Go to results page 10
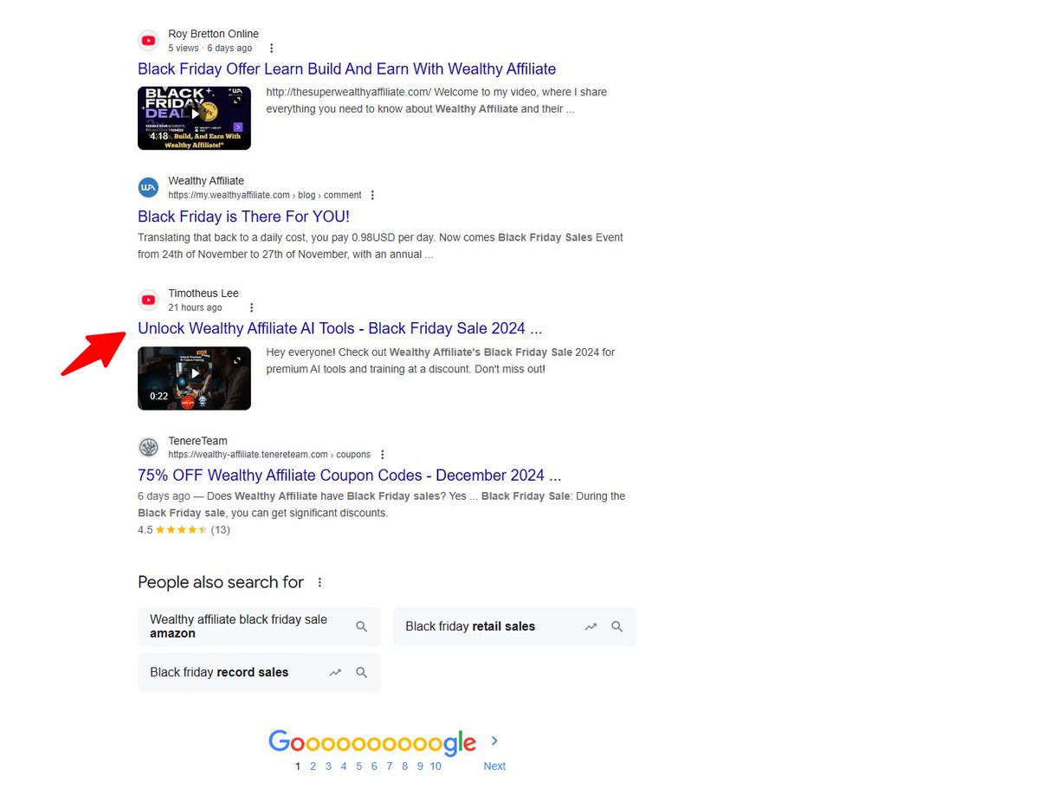The height and width of the screenshot is (802, 1039). (436, 766)
